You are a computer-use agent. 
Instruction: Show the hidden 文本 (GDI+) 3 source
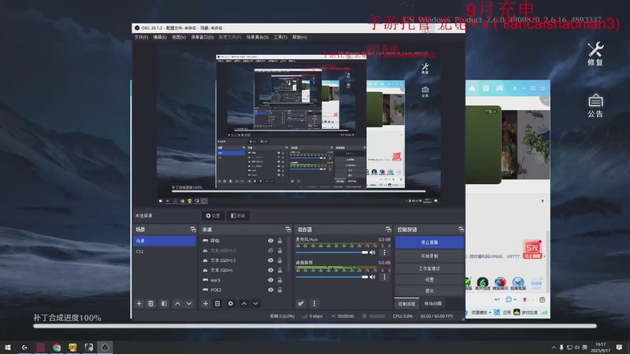click(271, 250)
